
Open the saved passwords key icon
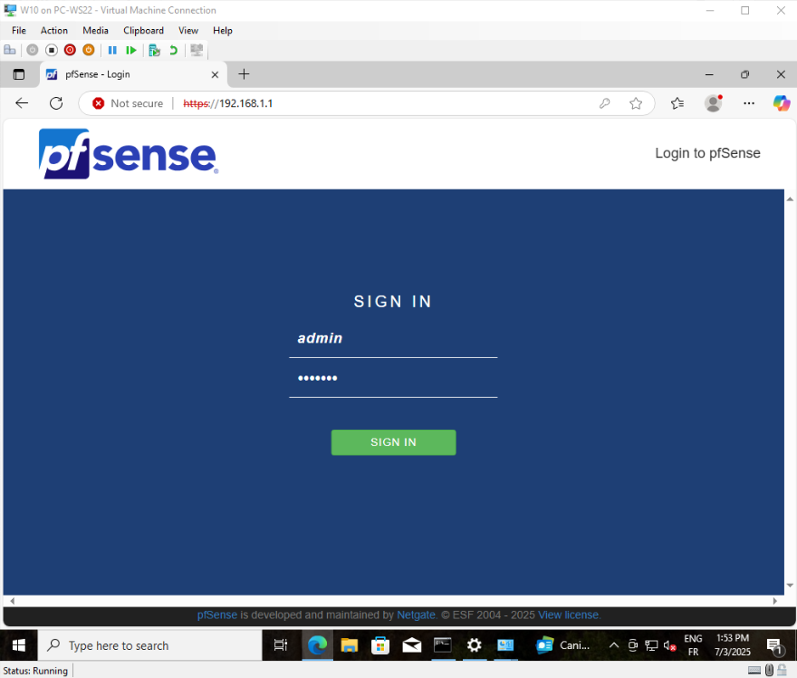(x=604, y=103)
